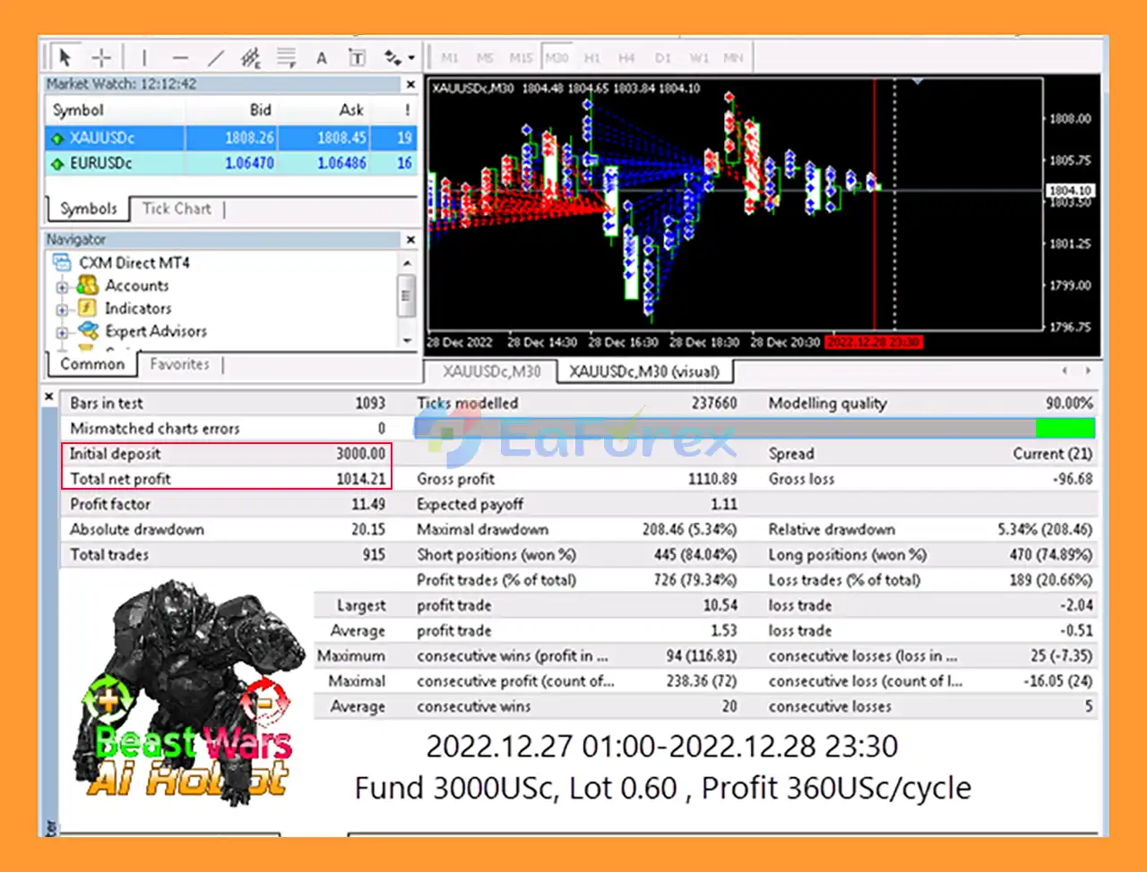This screenshot has width=1147, height=872.
Task: Select the text 'A' tool
Action: click(322, 58)
